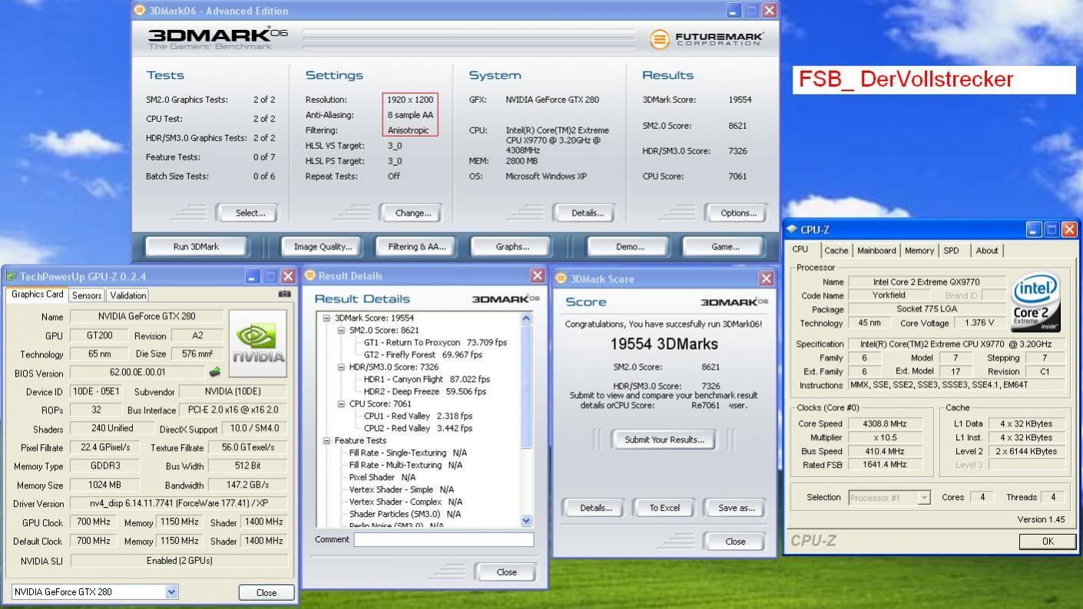Switch to the Sensors tab in GPU-Z

[x=87, y=295]
